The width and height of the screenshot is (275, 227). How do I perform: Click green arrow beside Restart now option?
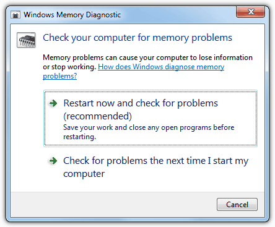[x=53, y=103]
